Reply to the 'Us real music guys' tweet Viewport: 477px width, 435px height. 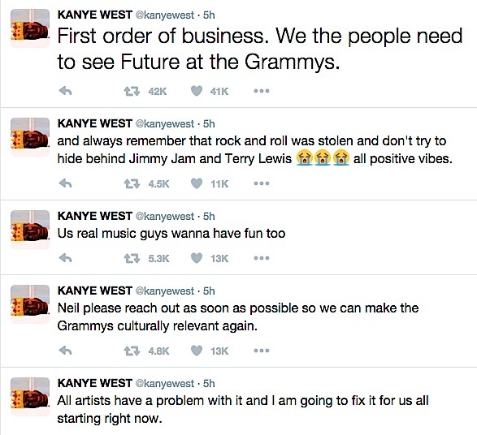click(x=65, y=258)
